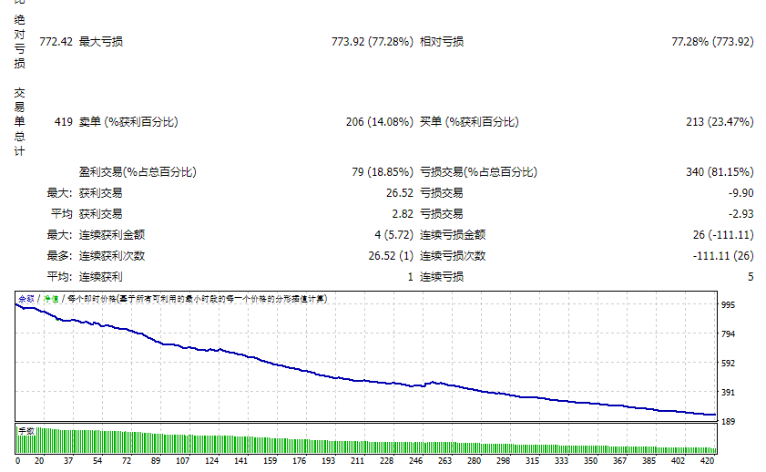Image resolution: width=766 pixels, height=472 pixels.
Task: Select the relative drawdown value 77.28% (773.92)
Action: click(x=712, y=42)
